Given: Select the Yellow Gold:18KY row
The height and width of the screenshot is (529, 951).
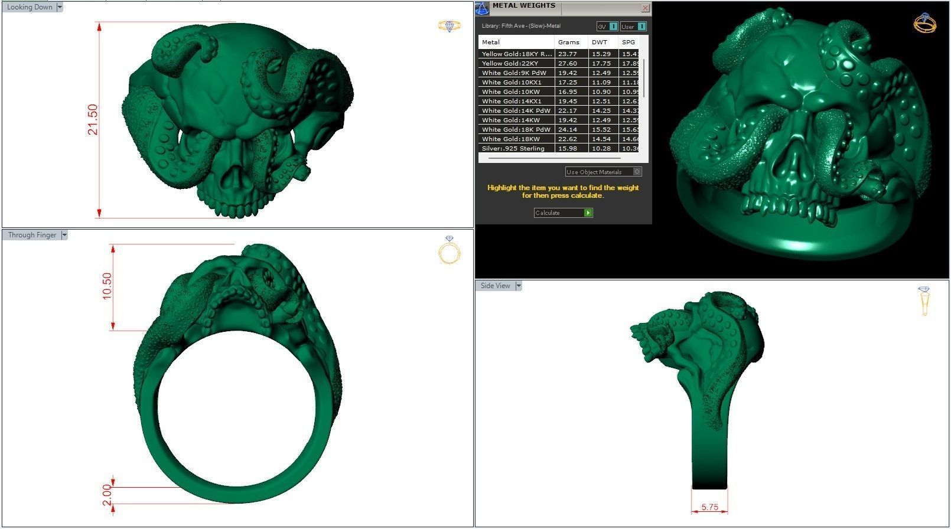Looking at the screenshot, I should (x=559, y=54).
